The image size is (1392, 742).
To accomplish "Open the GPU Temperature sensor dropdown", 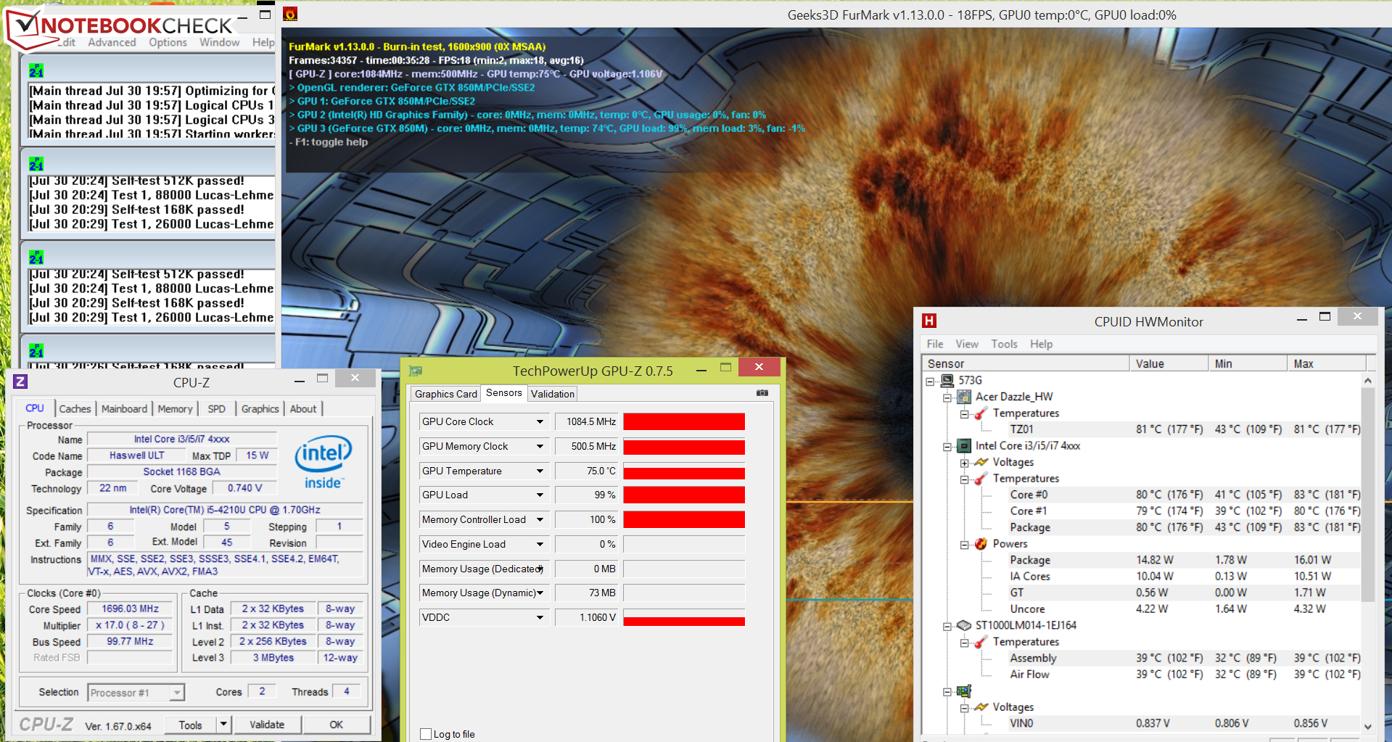I will click(540, 471).
